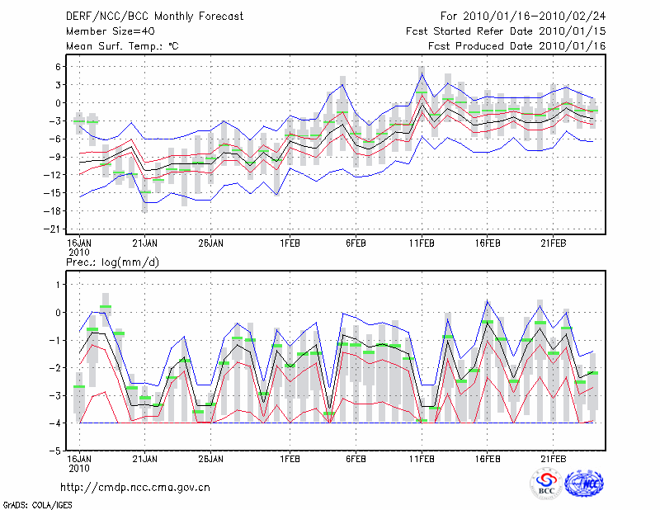The height and width of the screenshot is (510, 660).
Task: Select 1FEB on the temperature chart axis
Action: click(x=290, y=243)
